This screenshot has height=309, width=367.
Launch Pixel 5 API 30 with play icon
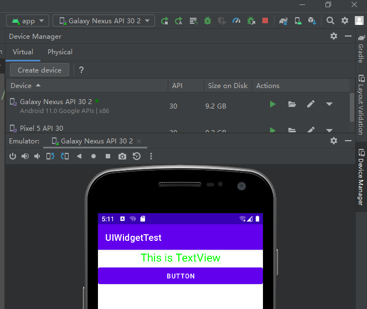273,130
